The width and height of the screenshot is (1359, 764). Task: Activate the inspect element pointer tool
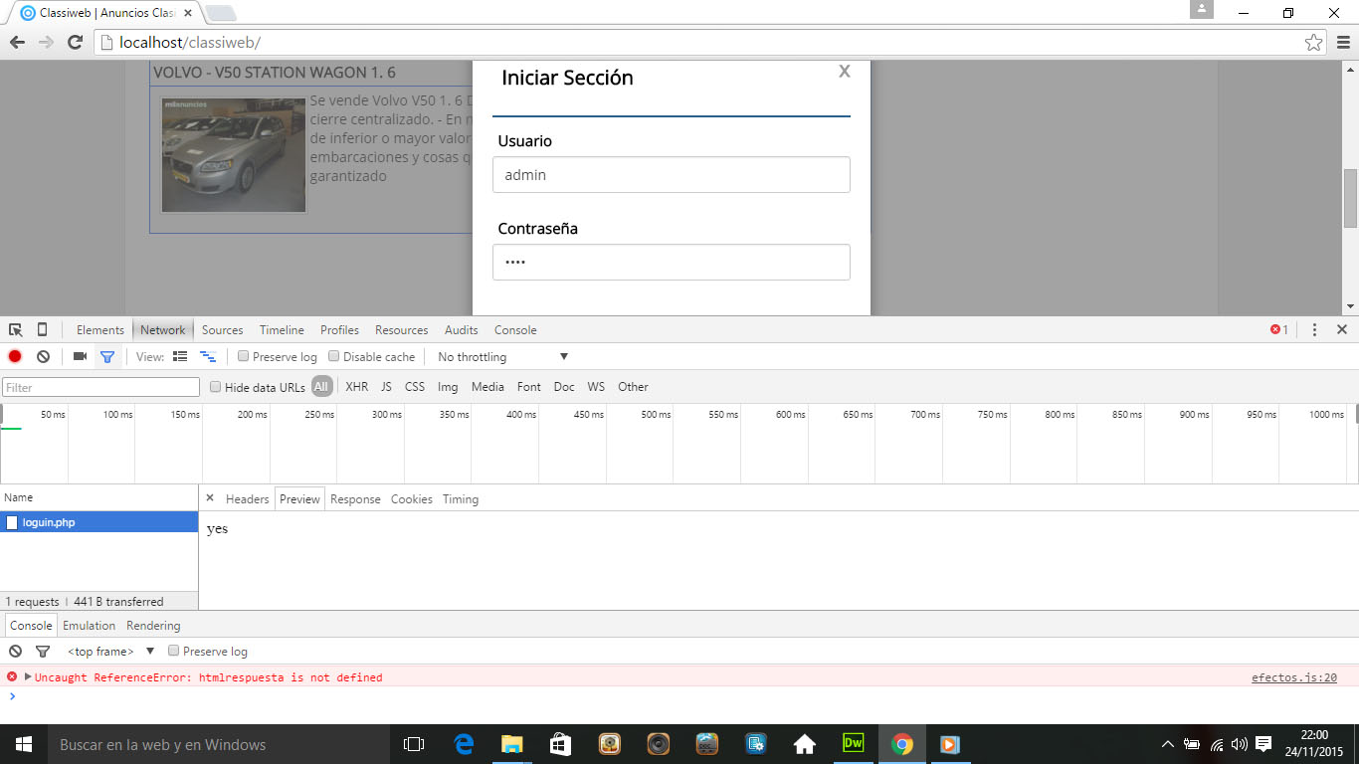[15, 330]
